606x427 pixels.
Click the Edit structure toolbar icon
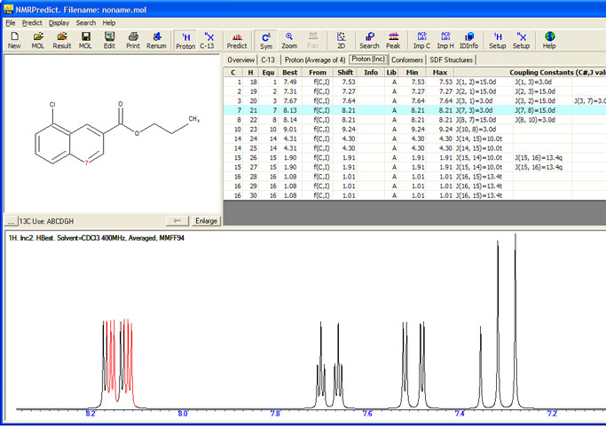coord(109,40)
